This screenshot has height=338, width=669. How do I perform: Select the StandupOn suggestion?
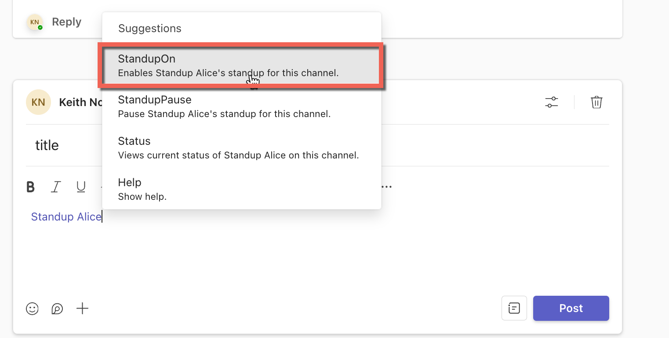coord(241,66)
